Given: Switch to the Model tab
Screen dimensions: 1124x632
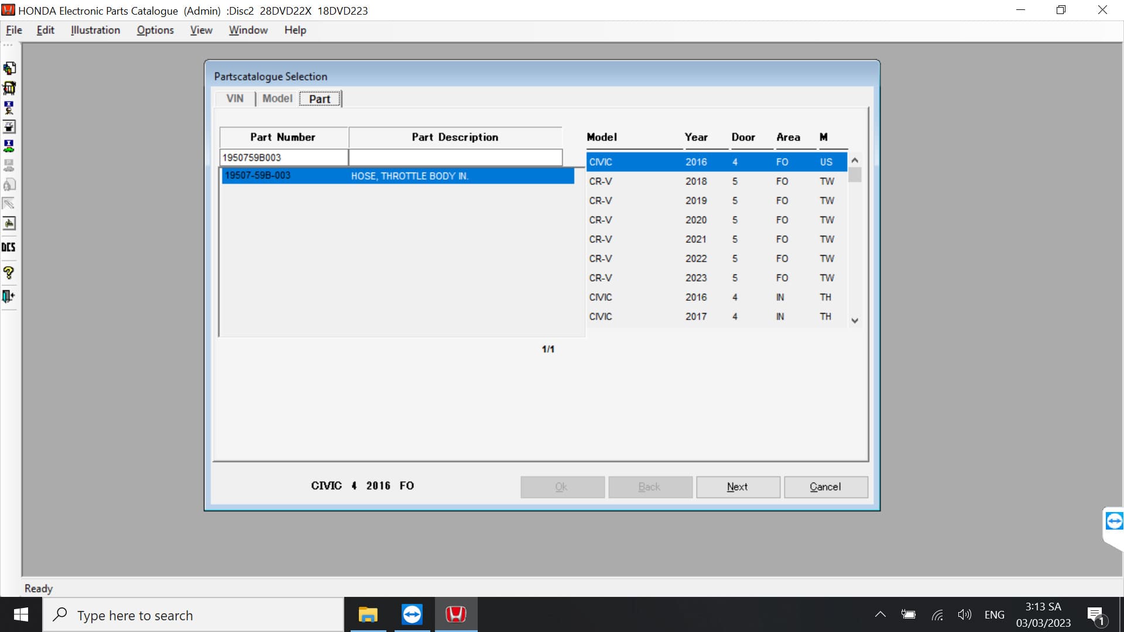Looking at the screenshot, I should (277, 98).
